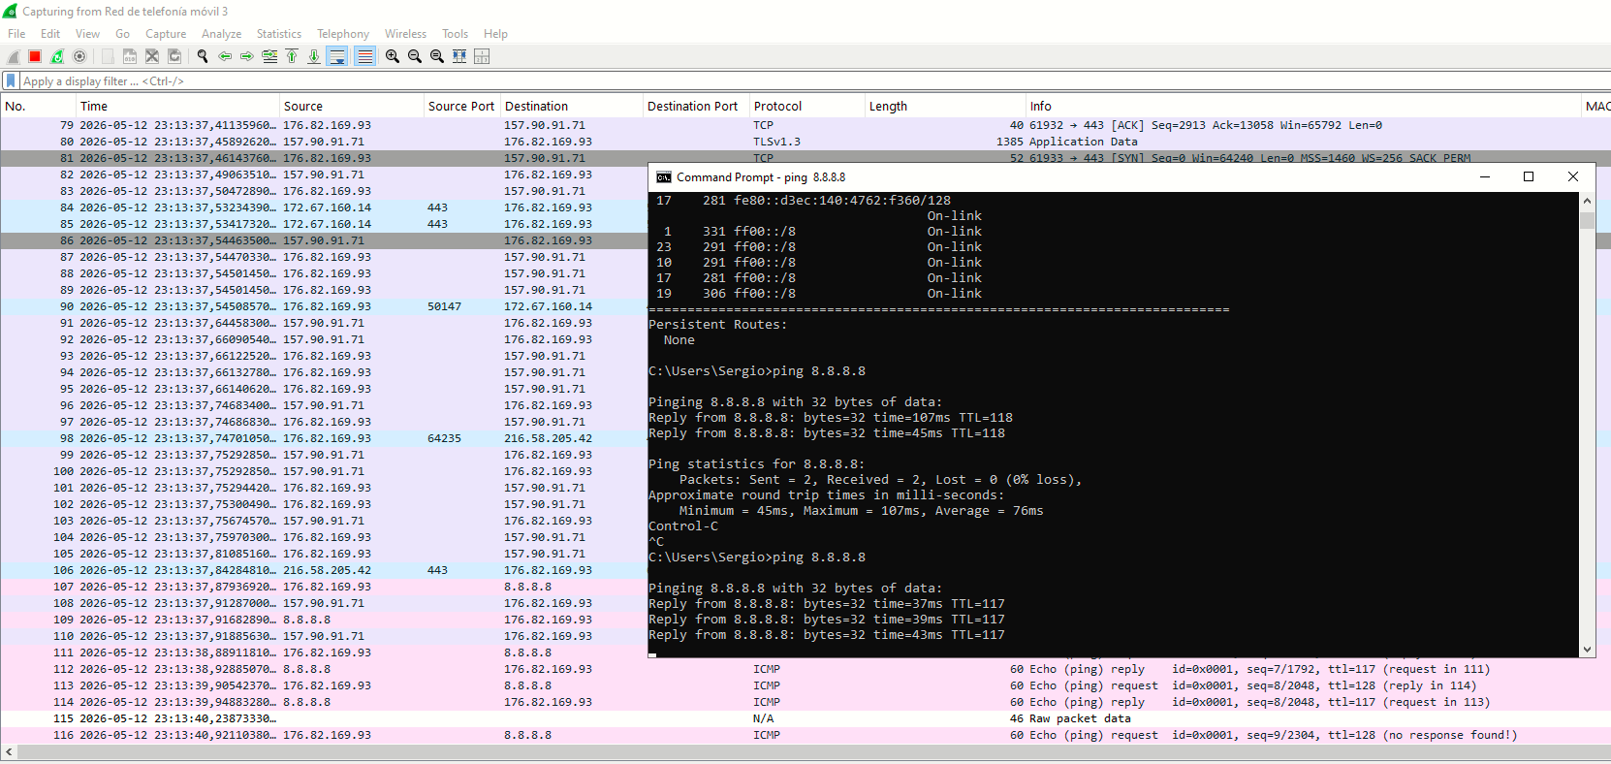
Task: Open capture options gear icon
Action: 79,56
